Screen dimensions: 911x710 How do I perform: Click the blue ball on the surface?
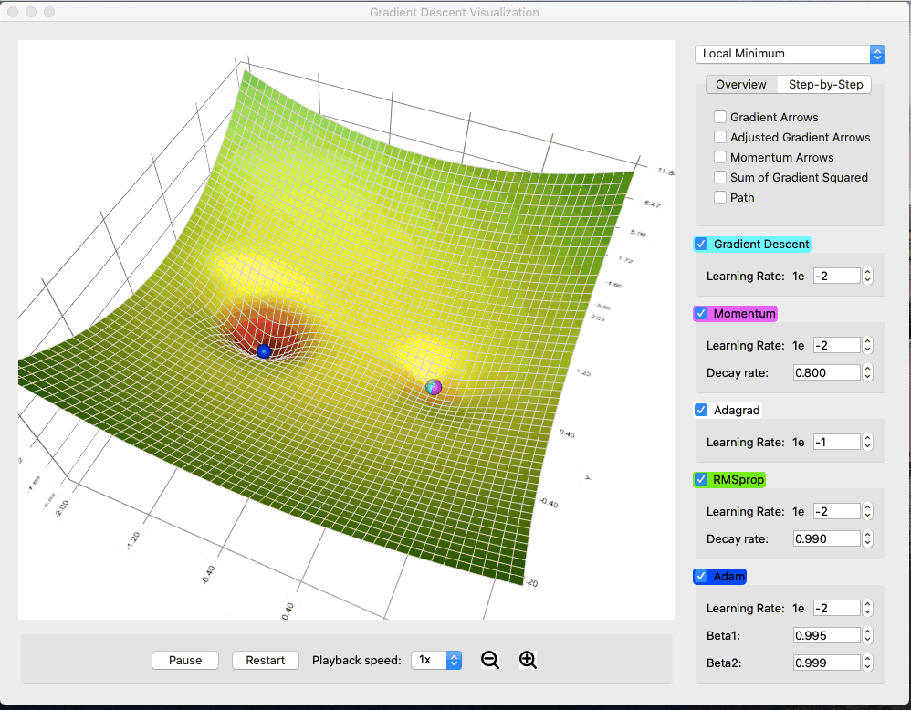264,351
